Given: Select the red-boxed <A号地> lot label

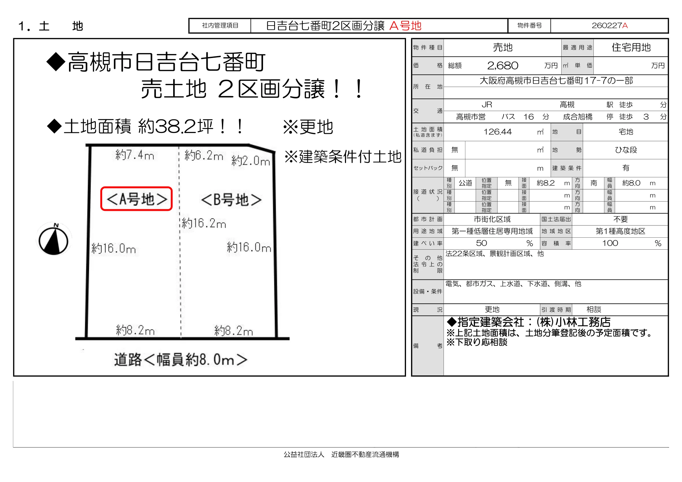Looking at the screenshot, I should tap(137, 199).
